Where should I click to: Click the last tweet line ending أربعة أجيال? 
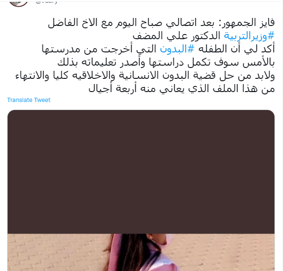pyautogui.click(x=182, y=89)
